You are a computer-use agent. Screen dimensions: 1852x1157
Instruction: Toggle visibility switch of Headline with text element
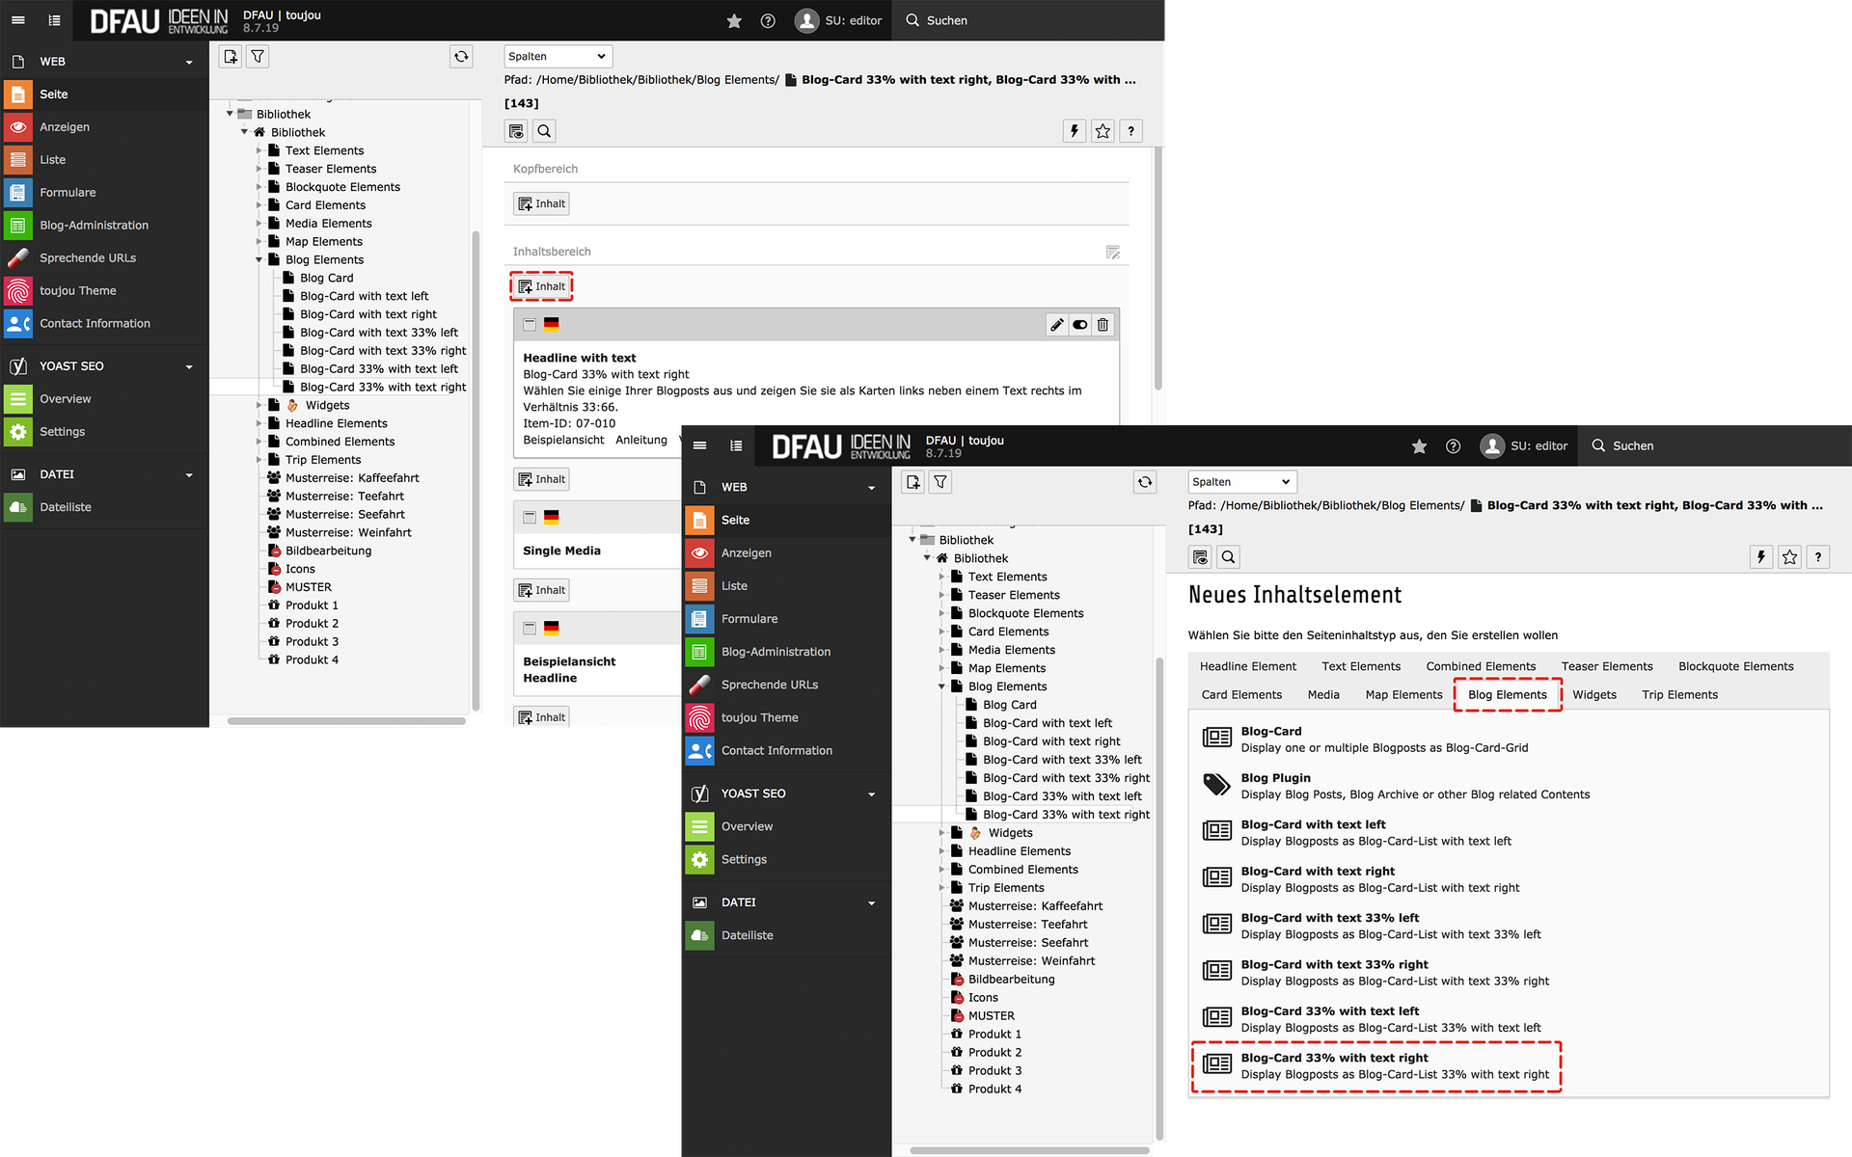pos(1080,325)
